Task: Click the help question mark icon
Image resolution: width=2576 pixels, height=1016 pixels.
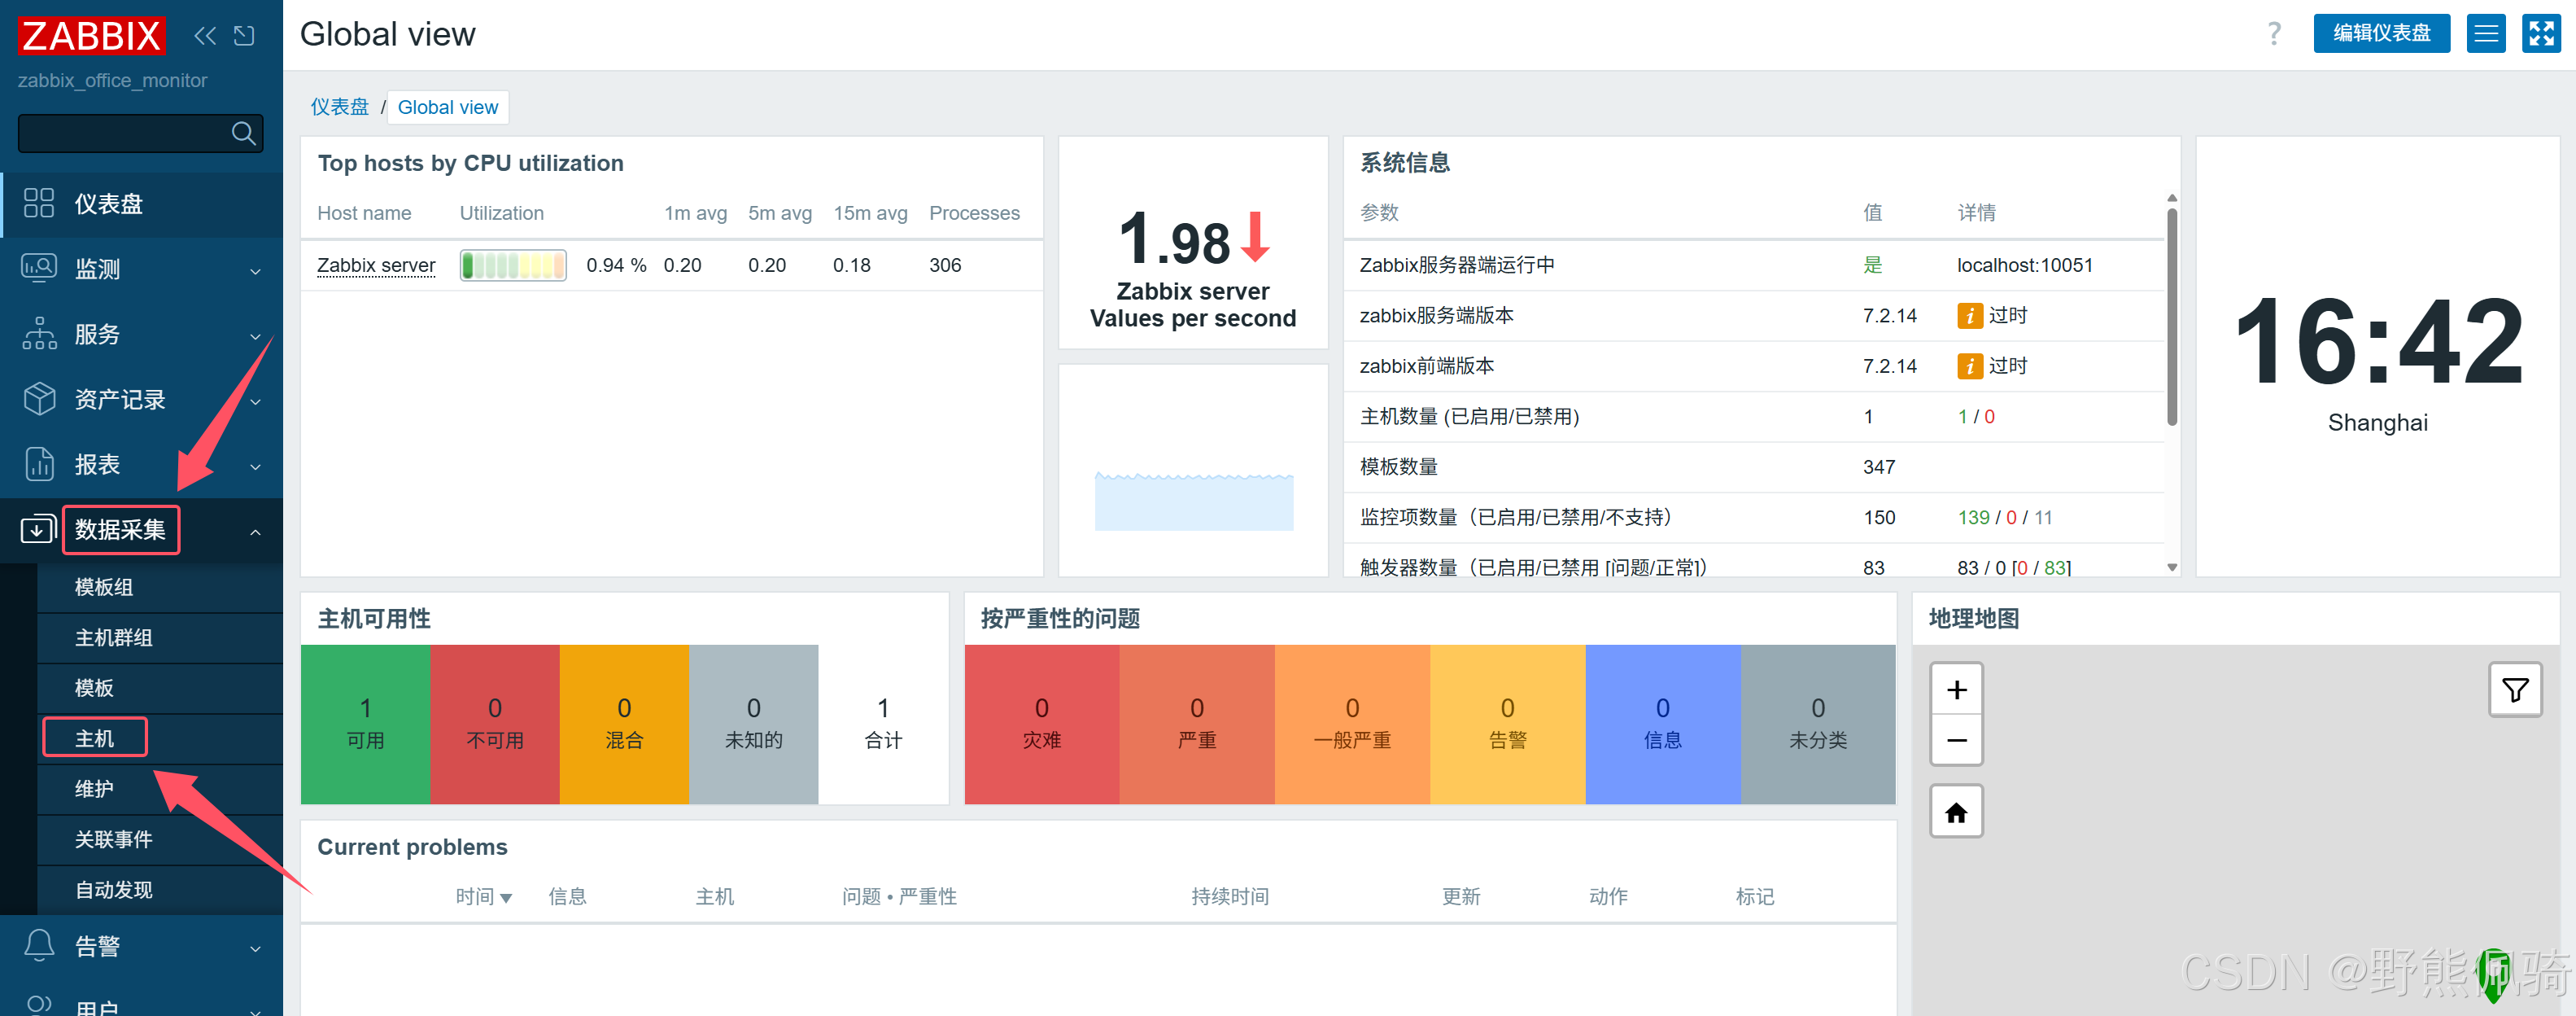Action: (x=2273, y=34)
